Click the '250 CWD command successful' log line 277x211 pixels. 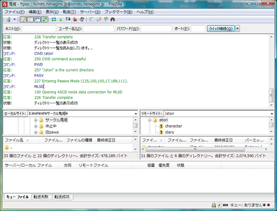click(60, 59)
